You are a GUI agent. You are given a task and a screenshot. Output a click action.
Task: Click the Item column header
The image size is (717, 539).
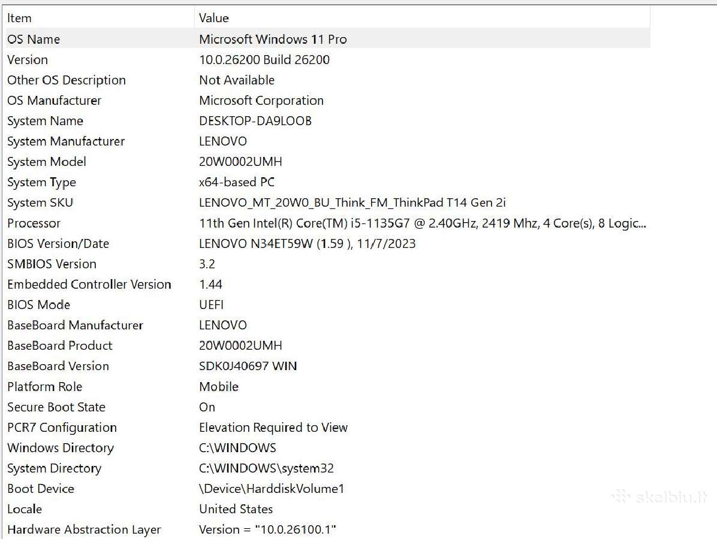19,19
